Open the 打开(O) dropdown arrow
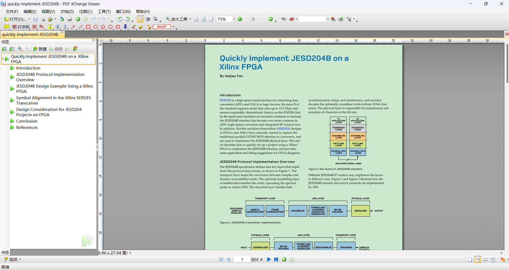 (x=29, y=19)
